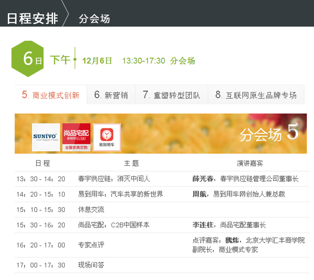Open the 7. 重塑转型团队 tab
314x280 pixels.
(172, 95)
